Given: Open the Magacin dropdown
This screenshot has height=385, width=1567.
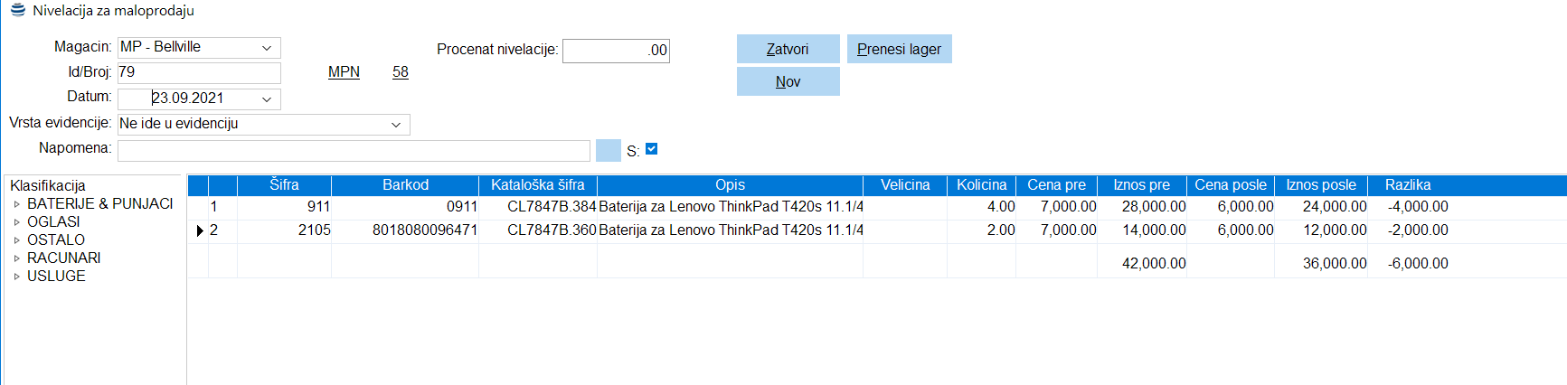Looking at the screenshot, I should click(x=267, y=48).
